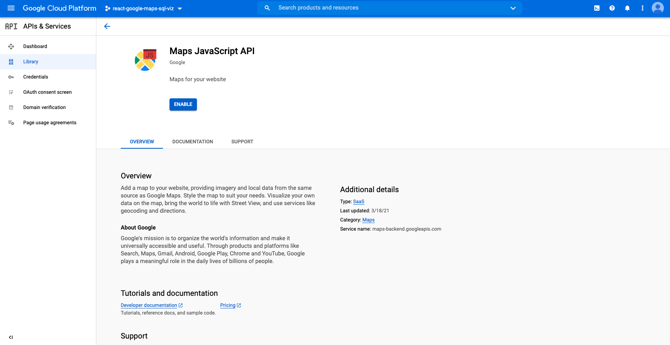Open Page usage agreements

[x=48, y=123]
